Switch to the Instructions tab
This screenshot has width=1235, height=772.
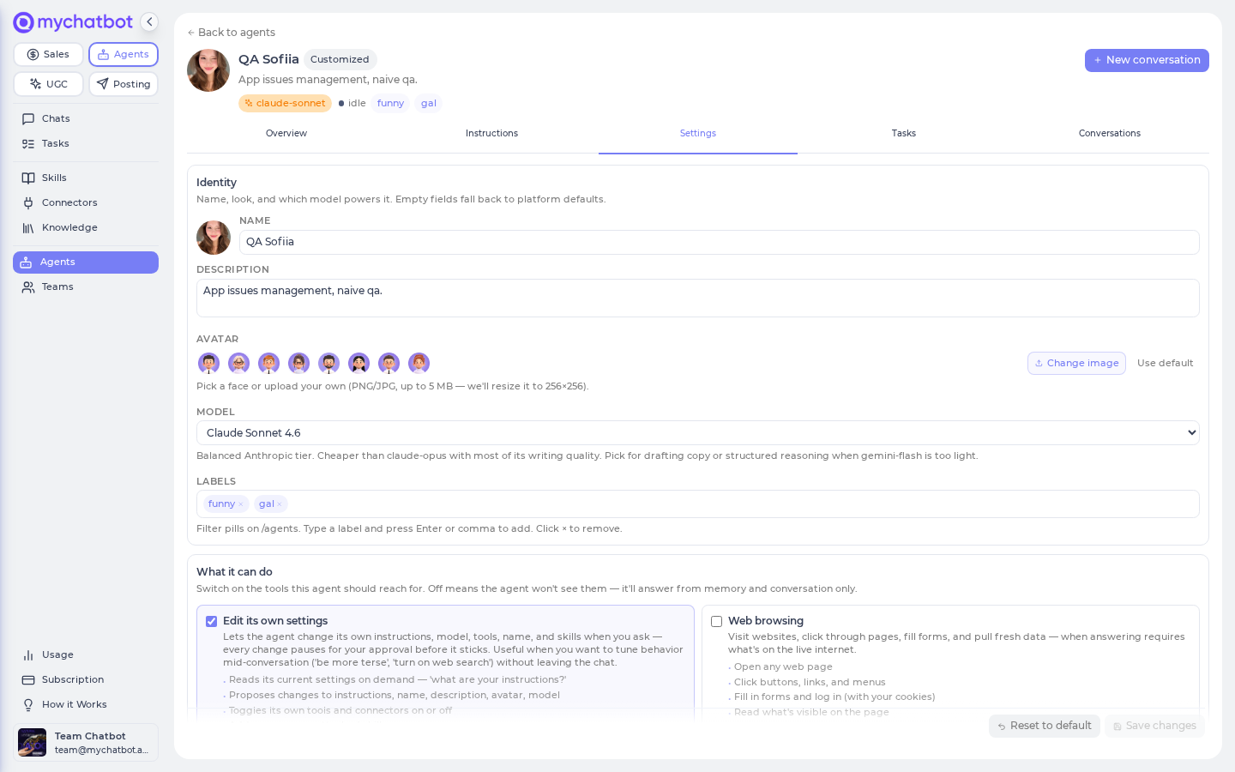tap(491, 133)
